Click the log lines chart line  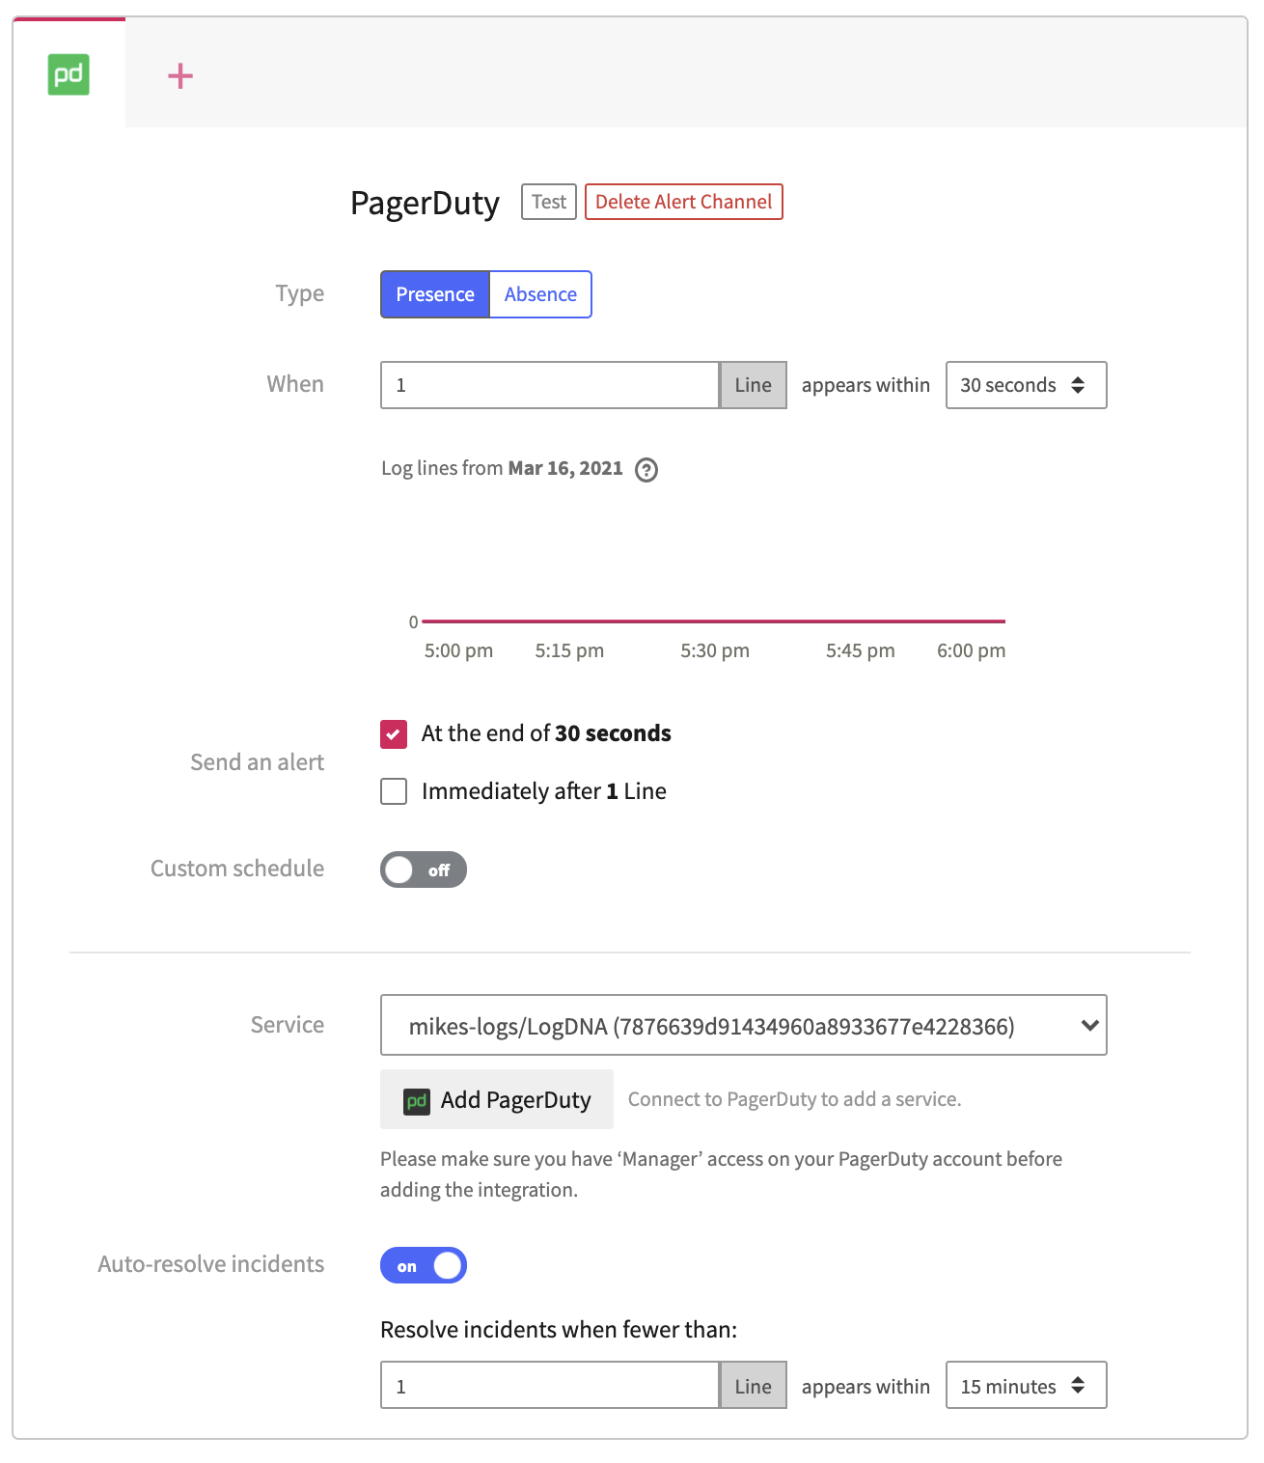tap(714, 621)
